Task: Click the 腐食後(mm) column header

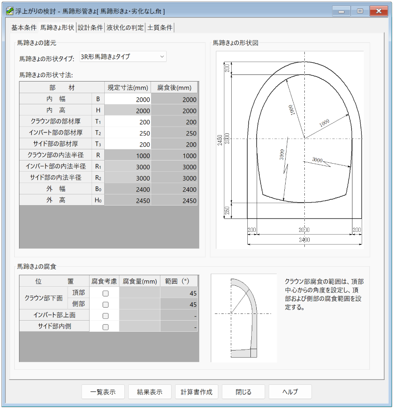Action: tap(174, 87)
